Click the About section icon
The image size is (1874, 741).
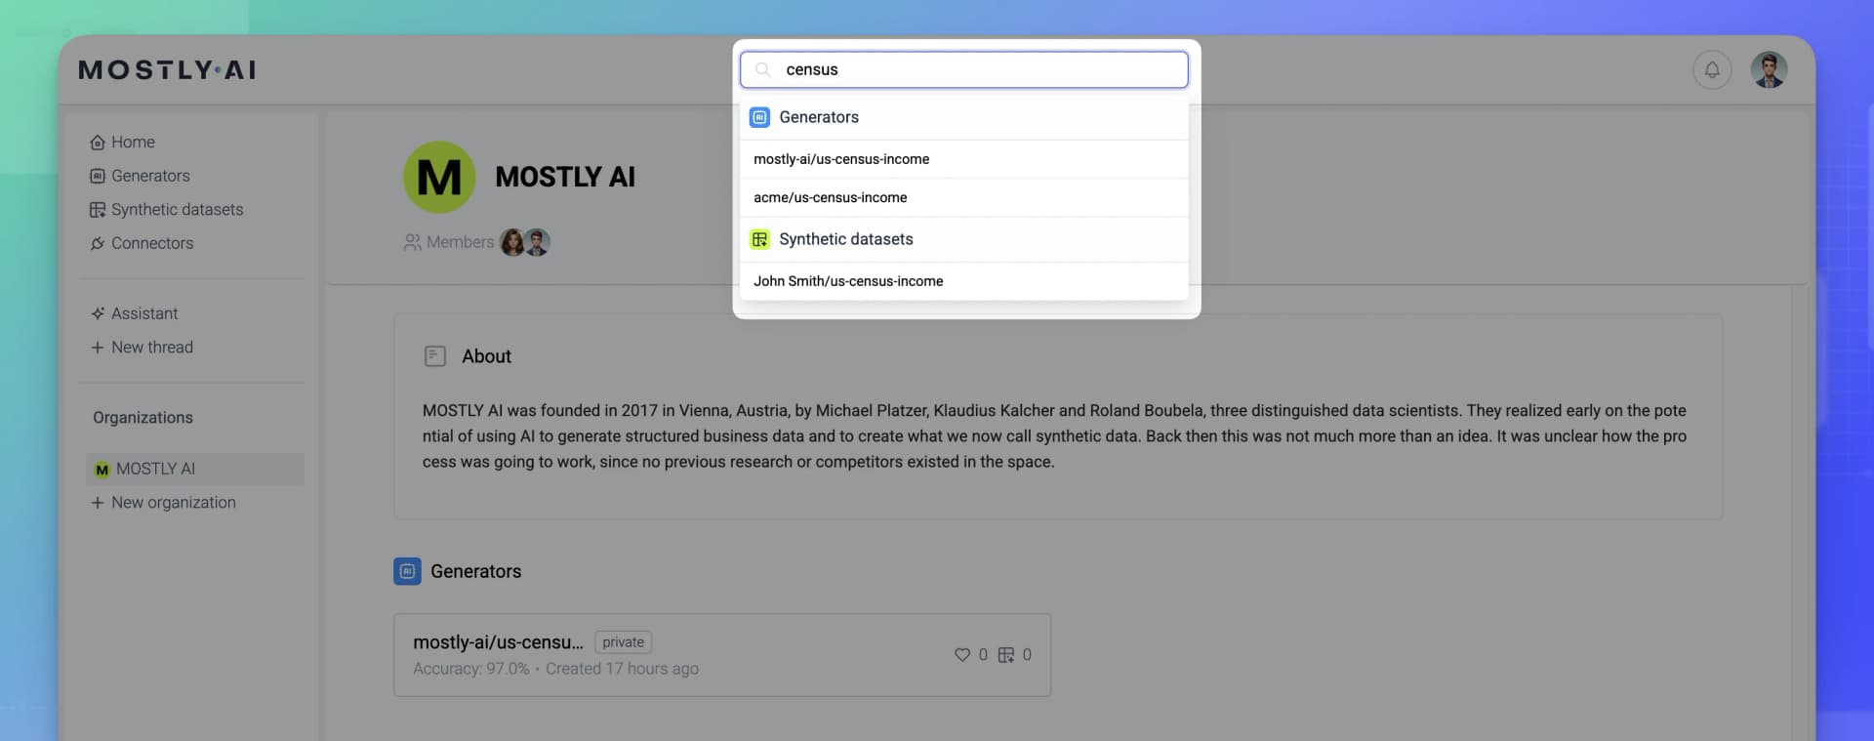(x=435, y=356)
